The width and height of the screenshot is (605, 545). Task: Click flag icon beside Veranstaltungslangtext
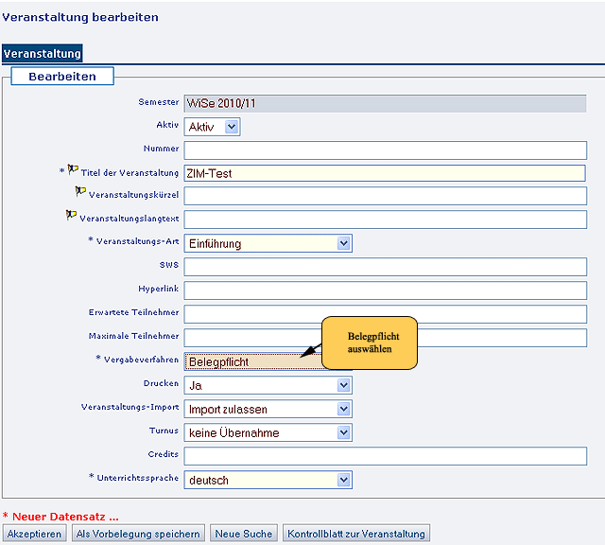(x=71, y=216)
